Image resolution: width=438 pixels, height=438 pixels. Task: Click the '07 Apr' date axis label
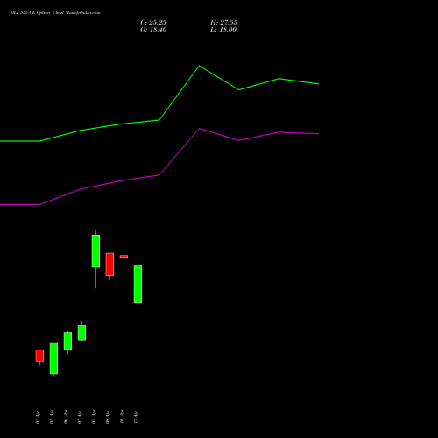tap(80, 417)
